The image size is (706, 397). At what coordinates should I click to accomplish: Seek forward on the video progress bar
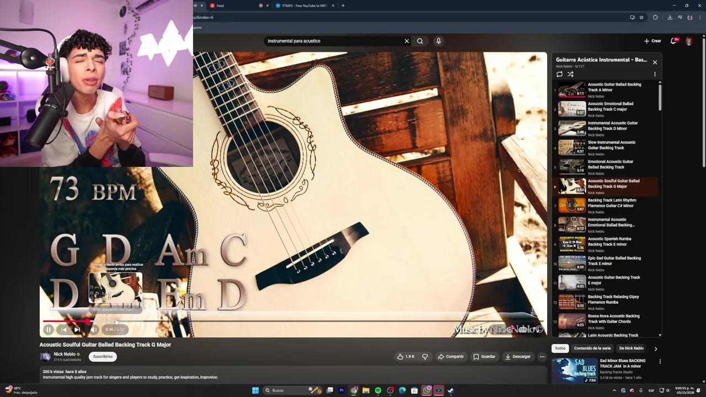[x=276, y=321]
